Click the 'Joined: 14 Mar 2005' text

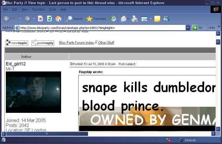26,120
